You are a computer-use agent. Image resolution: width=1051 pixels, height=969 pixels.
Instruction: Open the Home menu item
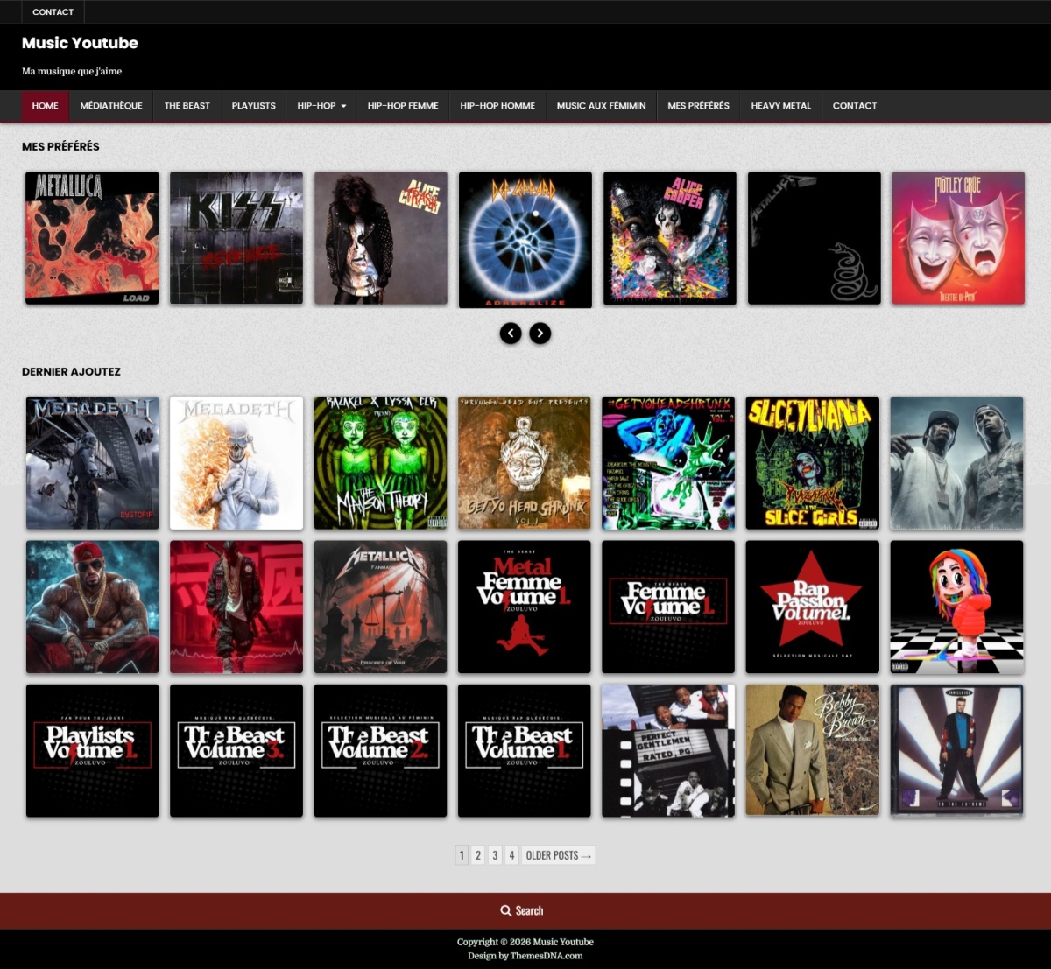46,106
